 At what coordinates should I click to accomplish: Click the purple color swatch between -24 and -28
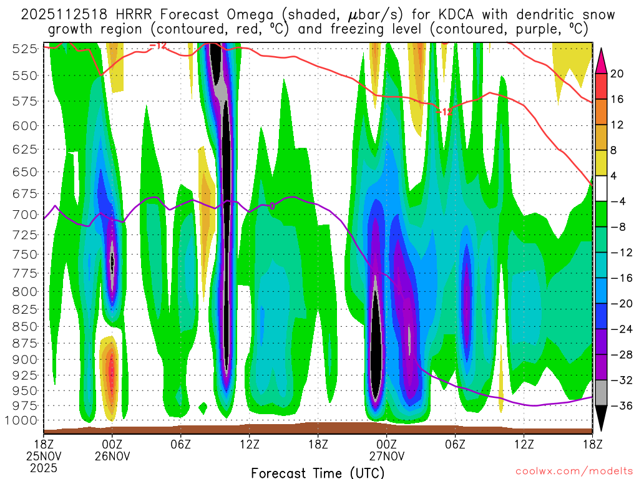[601, 342]
